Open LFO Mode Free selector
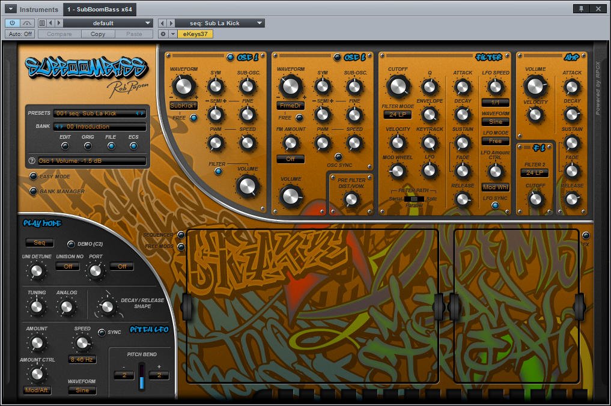The height and width of the screenshot is (406, 611). click(x=495, y=141)
